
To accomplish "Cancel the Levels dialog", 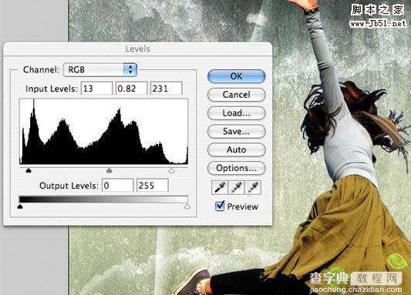I will pyautogui.click(x=237, y=95).
